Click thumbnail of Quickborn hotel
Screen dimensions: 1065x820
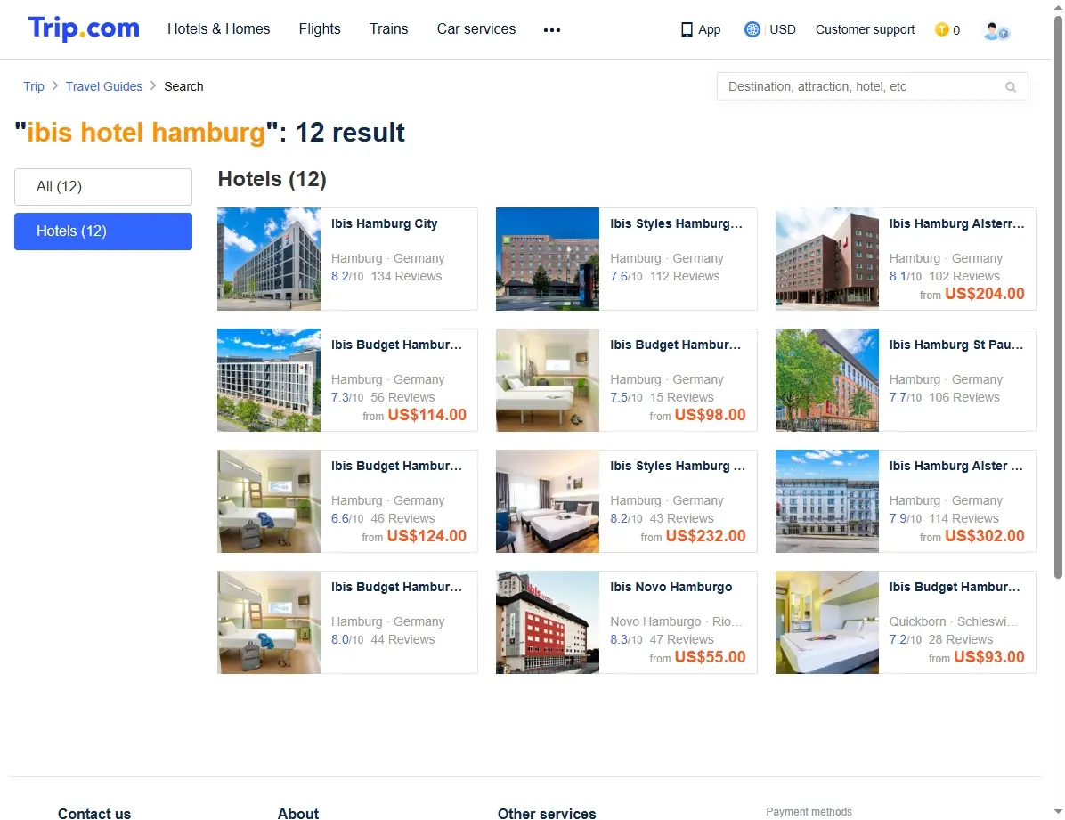tap(826, 622)
